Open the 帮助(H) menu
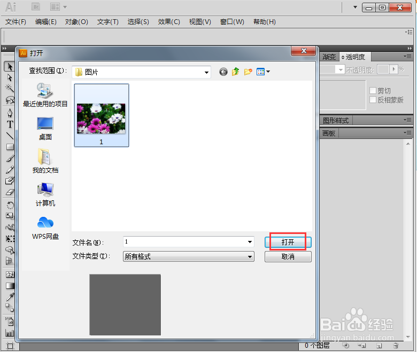This screenshot has height=352, width=417. click(x=265, y=22)
